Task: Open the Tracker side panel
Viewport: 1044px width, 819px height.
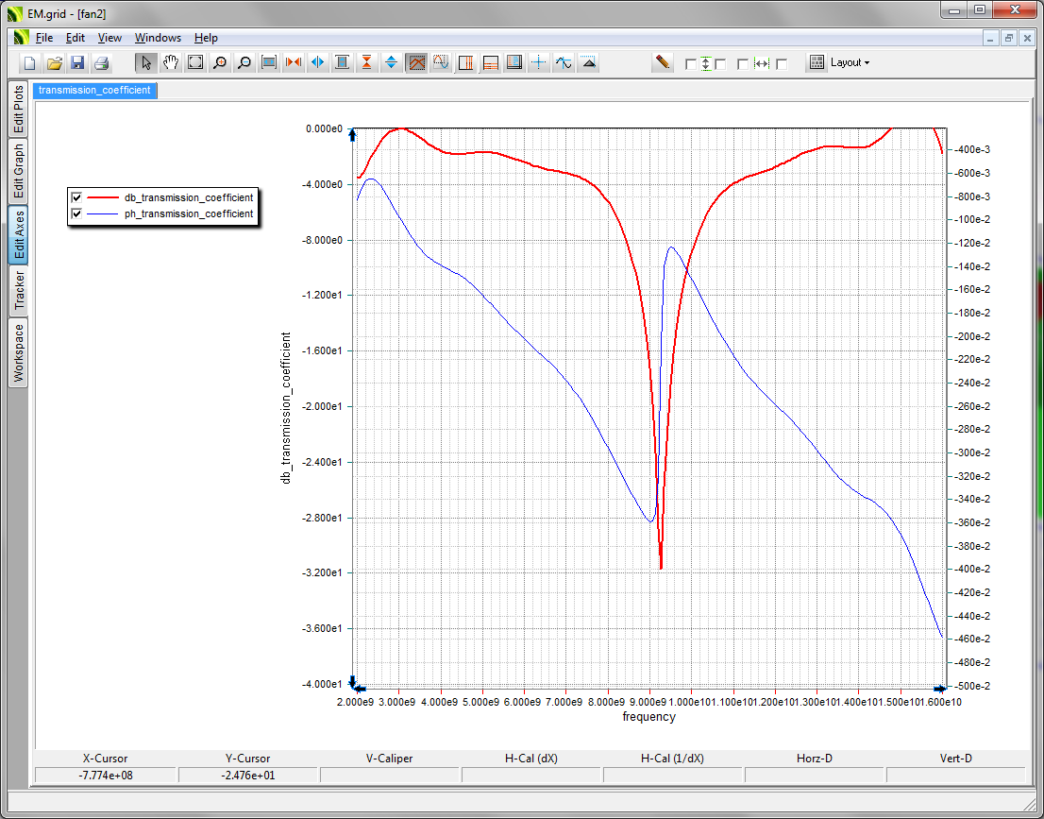Action: point(18,290)
